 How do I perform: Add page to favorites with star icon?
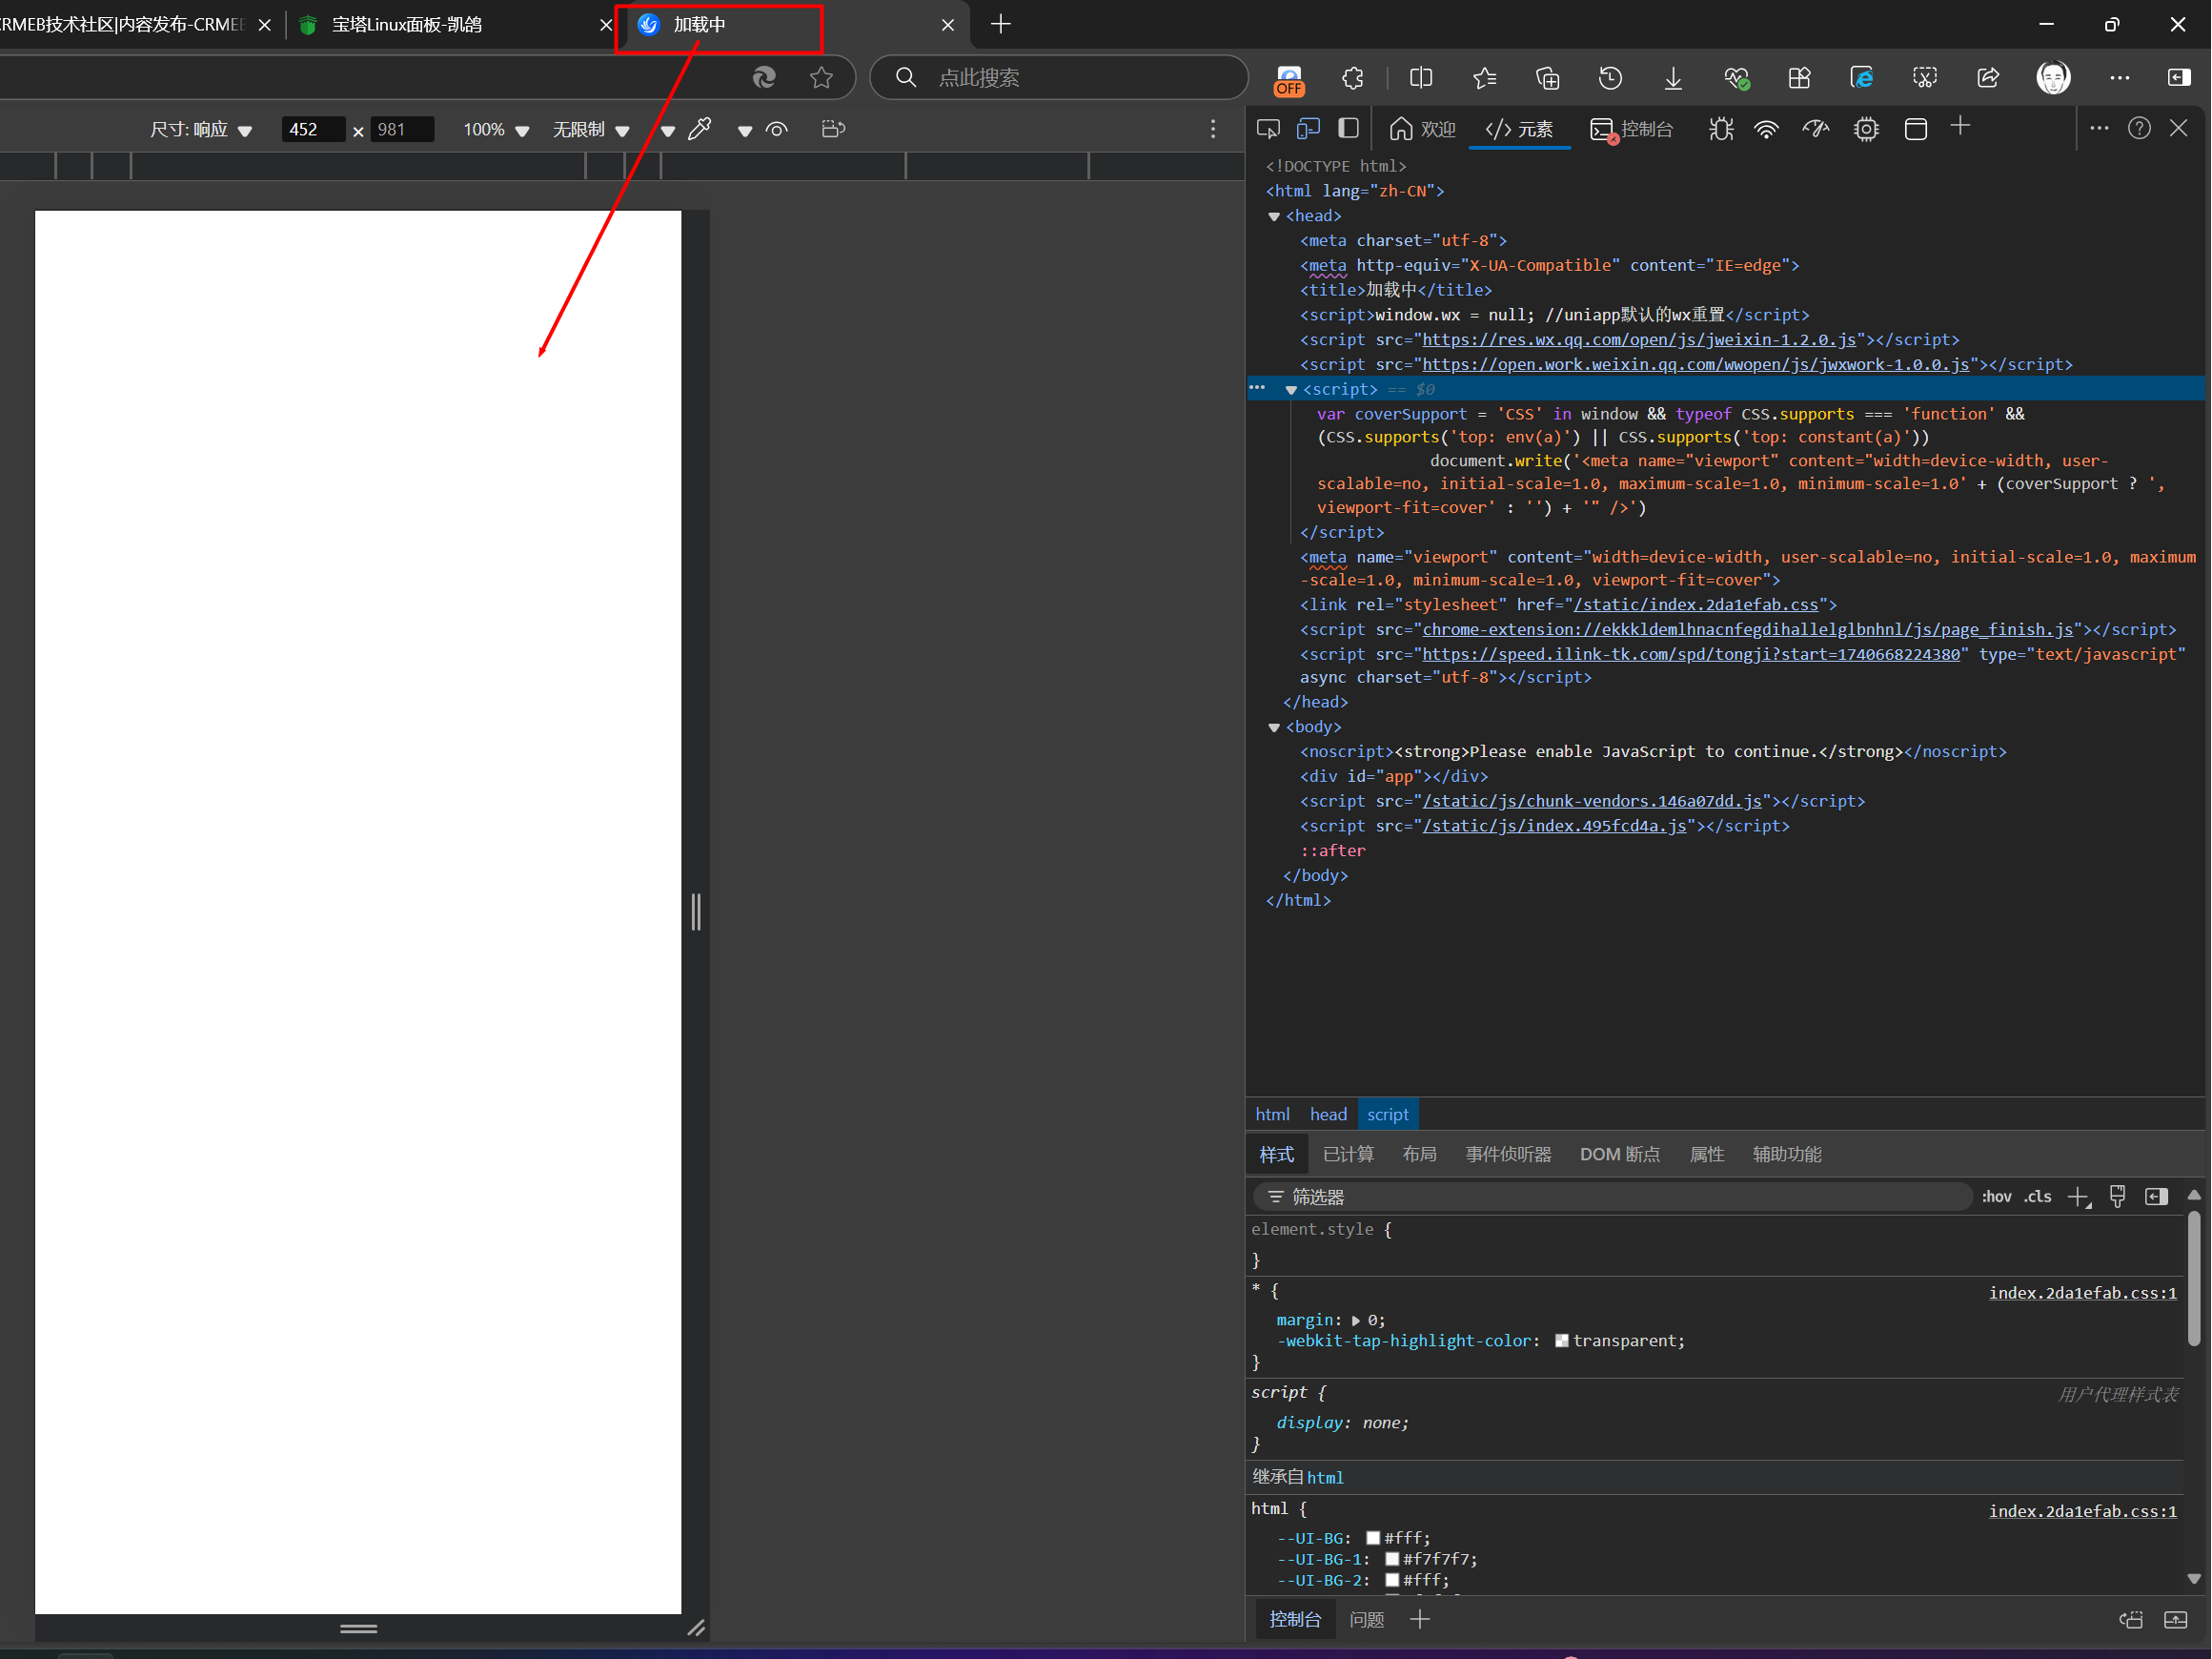pos(822,78)
